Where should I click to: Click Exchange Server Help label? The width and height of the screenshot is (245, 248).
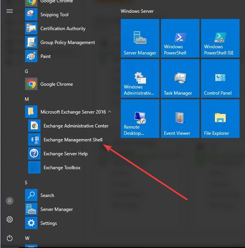pos(66,154)
